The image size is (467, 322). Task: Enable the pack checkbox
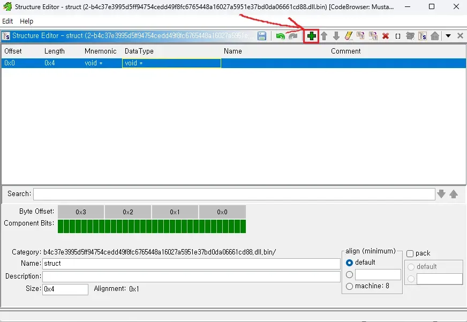point(410,253)
